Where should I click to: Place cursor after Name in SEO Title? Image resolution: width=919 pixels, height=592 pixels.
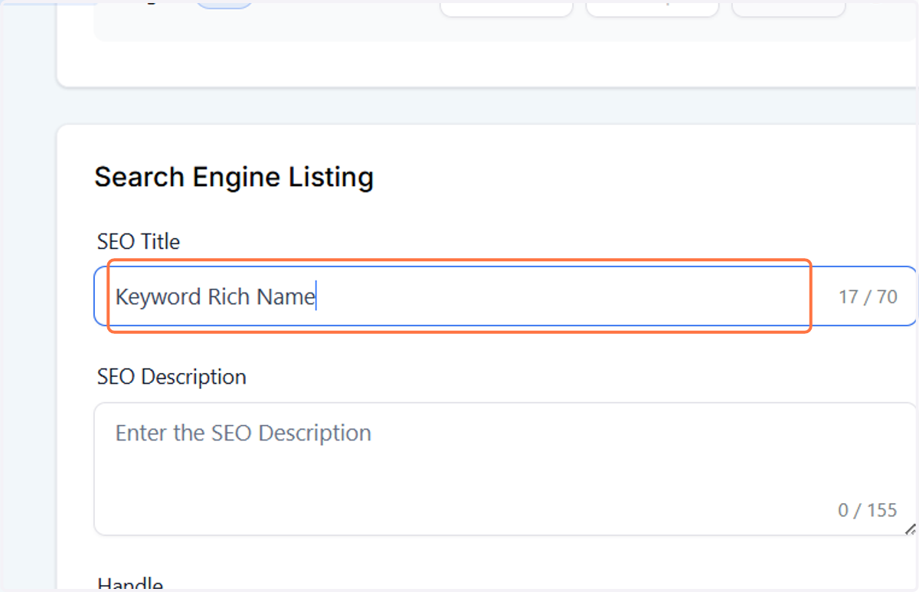point(316,297)
